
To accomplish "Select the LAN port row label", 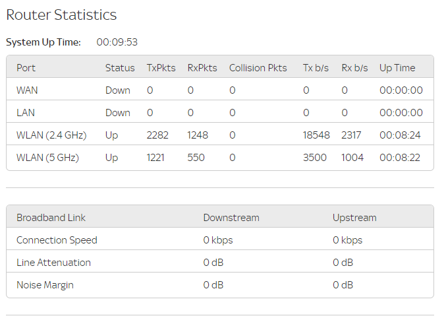I will point(26,113).
